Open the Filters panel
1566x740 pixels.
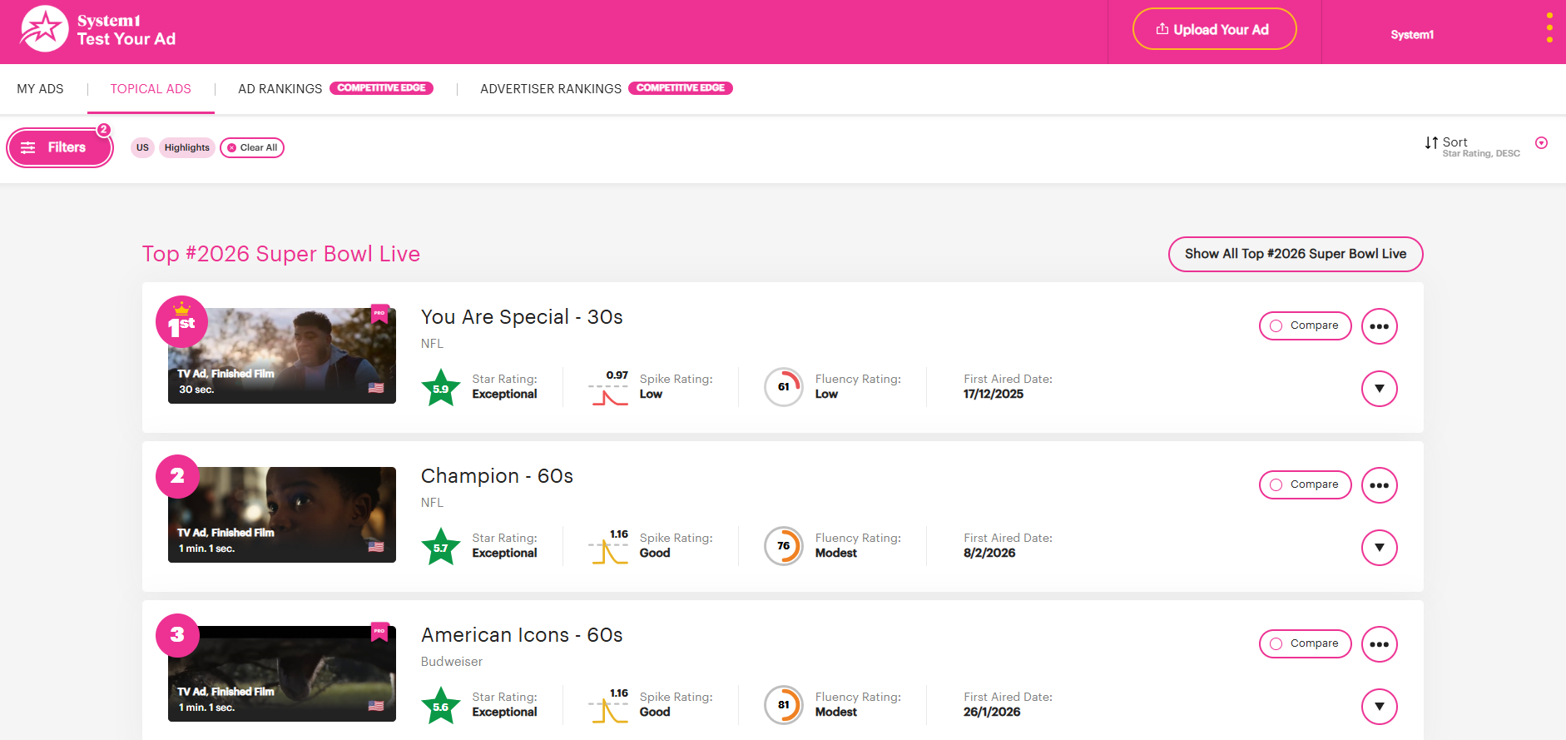[60, 147]
